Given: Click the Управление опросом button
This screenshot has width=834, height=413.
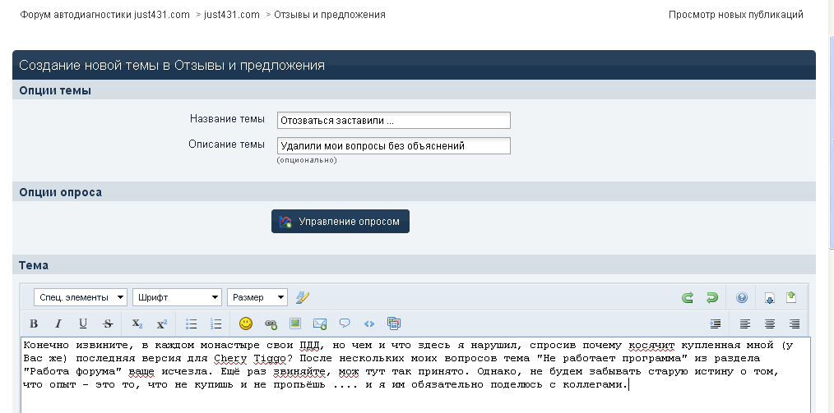Looking at the screenshot, I should [341, 222].
